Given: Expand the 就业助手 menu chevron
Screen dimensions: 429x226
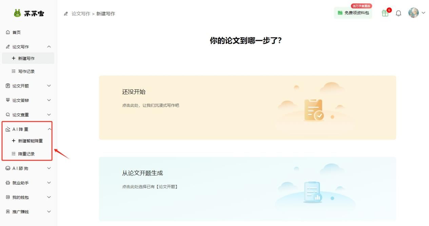Looking at the screenshot, I should click(x=49, y=183).
